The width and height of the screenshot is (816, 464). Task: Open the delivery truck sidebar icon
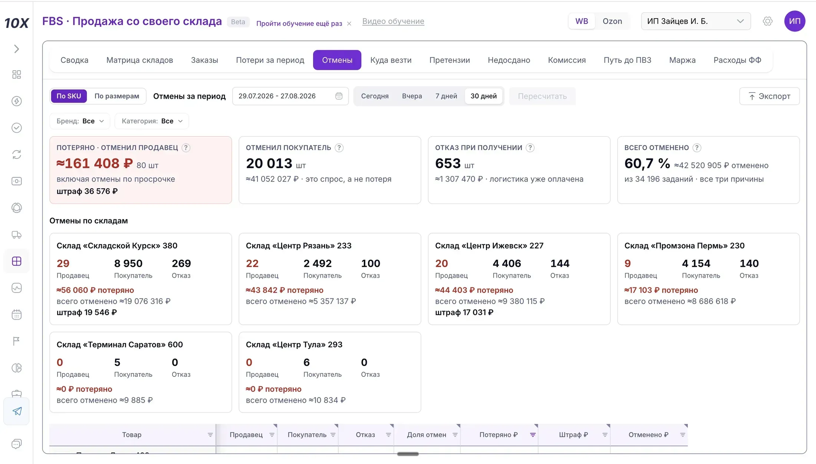[x=16, y=235]
